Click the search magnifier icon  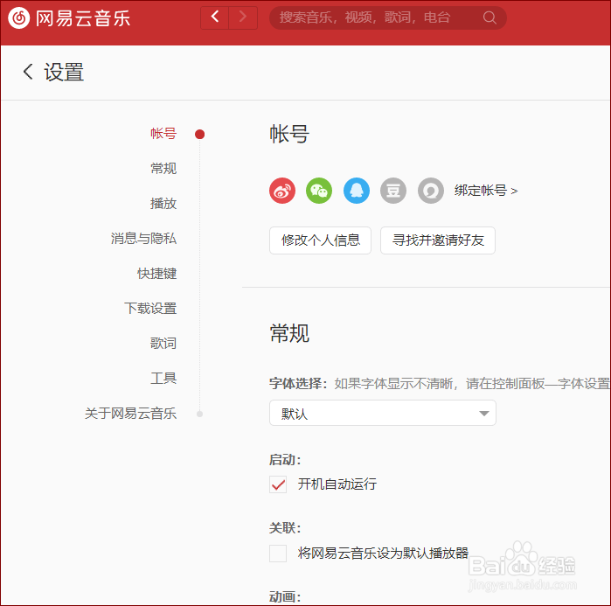pyautogui.click(x=489, y=17)
